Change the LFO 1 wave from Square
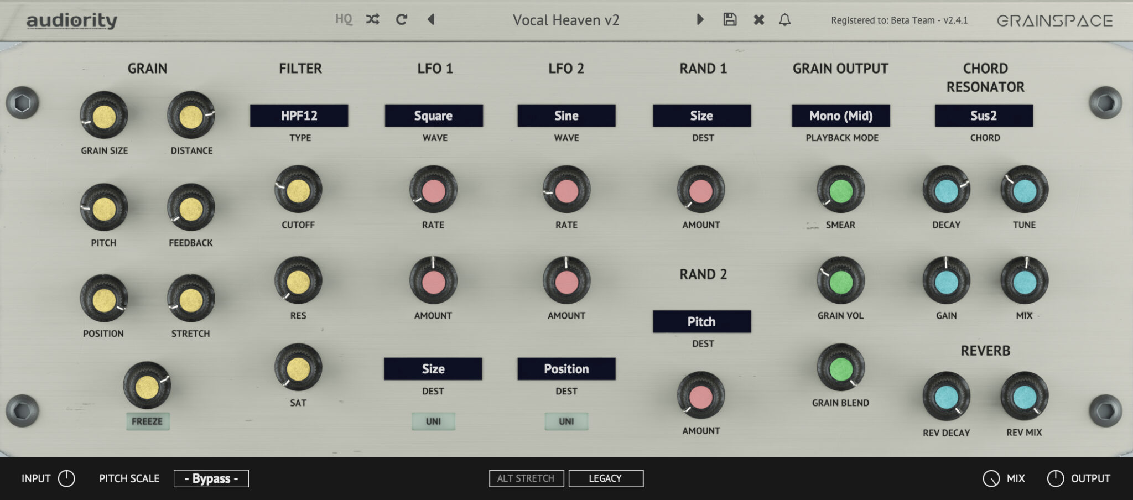The height and width of the screenshot is (500, 1133). 433,116
